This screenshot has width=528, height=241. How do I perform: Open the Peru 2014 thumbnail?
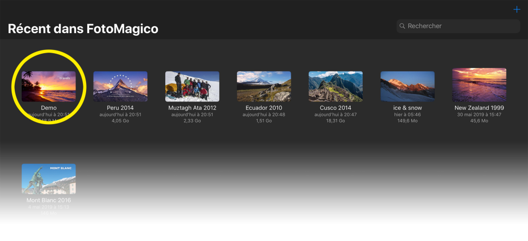click(120, 86)
